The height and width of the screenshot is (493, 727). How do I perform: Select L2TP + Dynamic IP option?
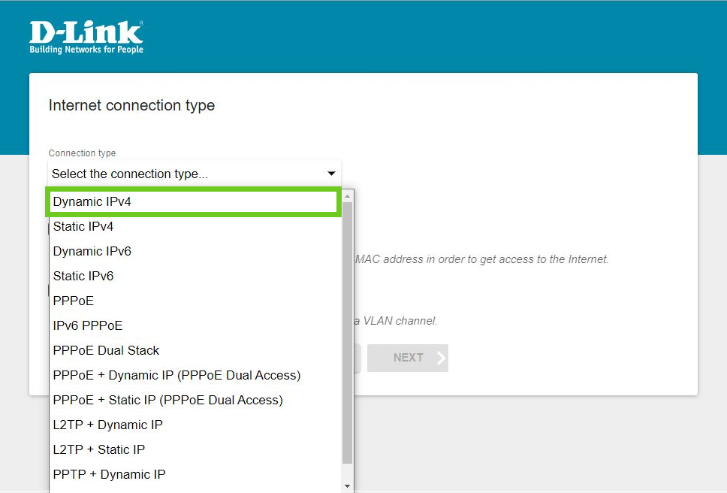tap(108, 425)
